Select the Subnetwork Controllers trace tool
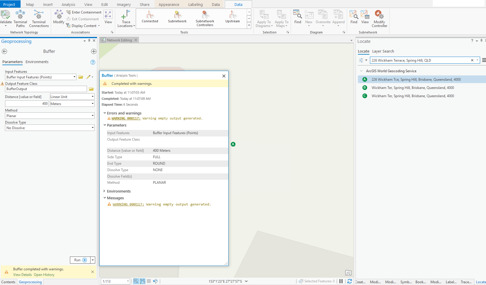 point(205,18)
